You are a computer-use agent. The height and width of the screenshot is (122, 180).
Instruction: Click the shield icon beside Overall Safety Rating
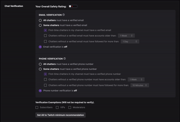tap(70, 6)
